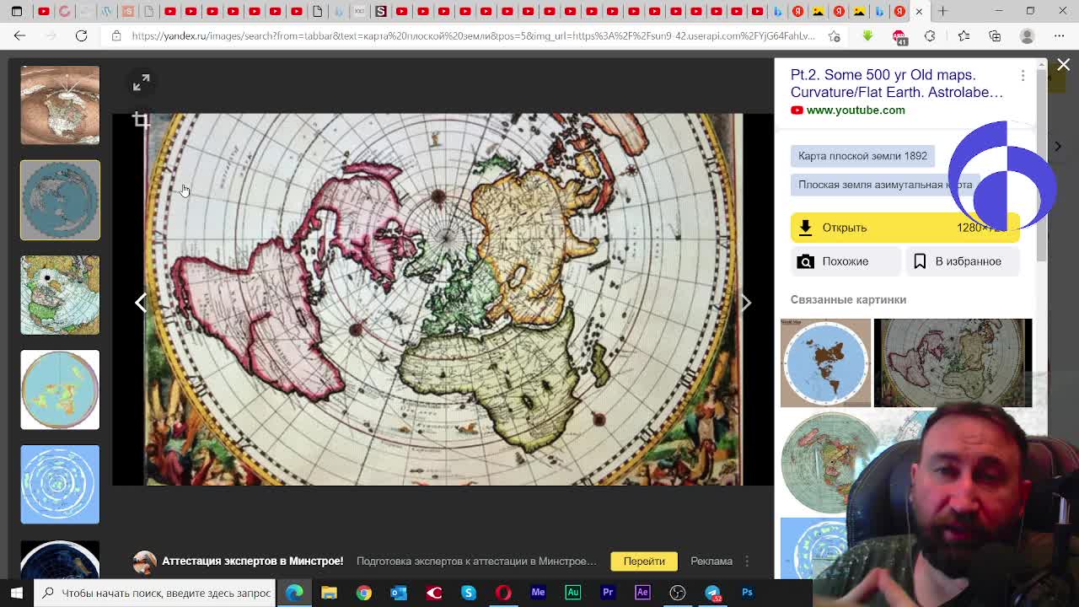Open a new browser tab

pyautogui.click(x=942, y=12)
